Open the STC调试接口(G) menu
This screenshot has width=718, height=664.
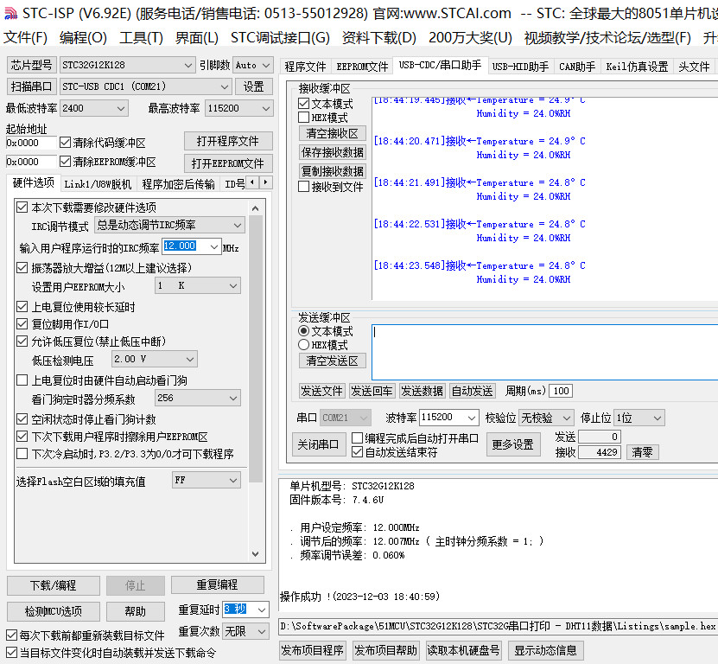(280, 37)
